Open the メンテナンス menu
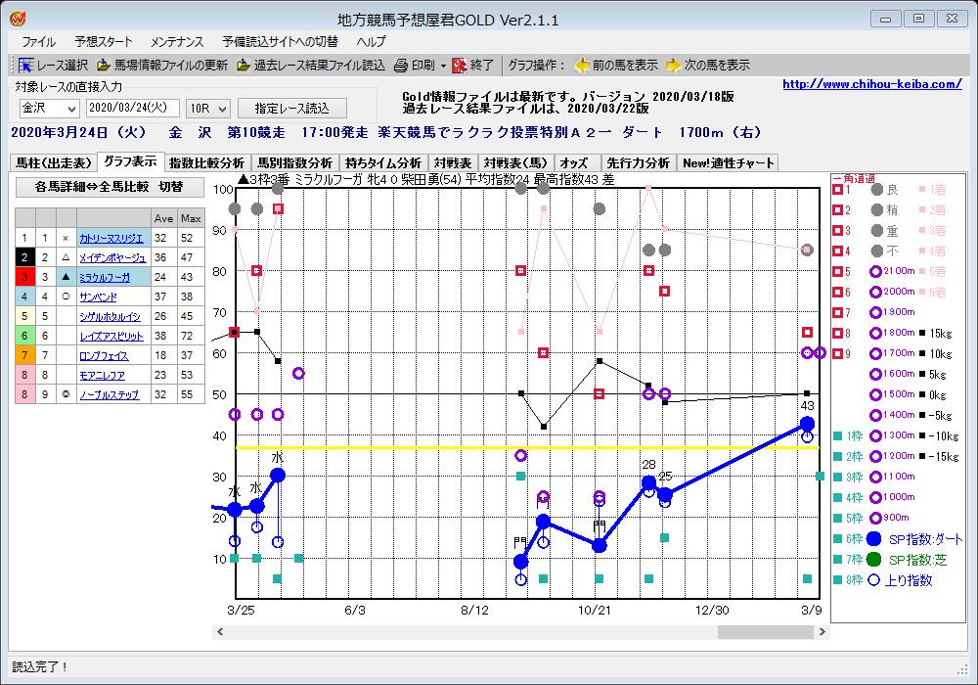 click(176, 42)
